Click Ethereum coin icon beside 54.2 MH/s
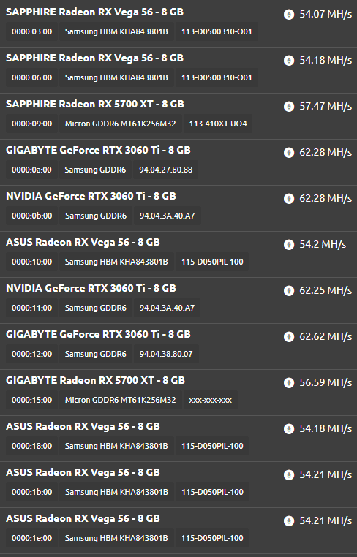This screenshot has width=357, height=557. [x=289, y=245]
